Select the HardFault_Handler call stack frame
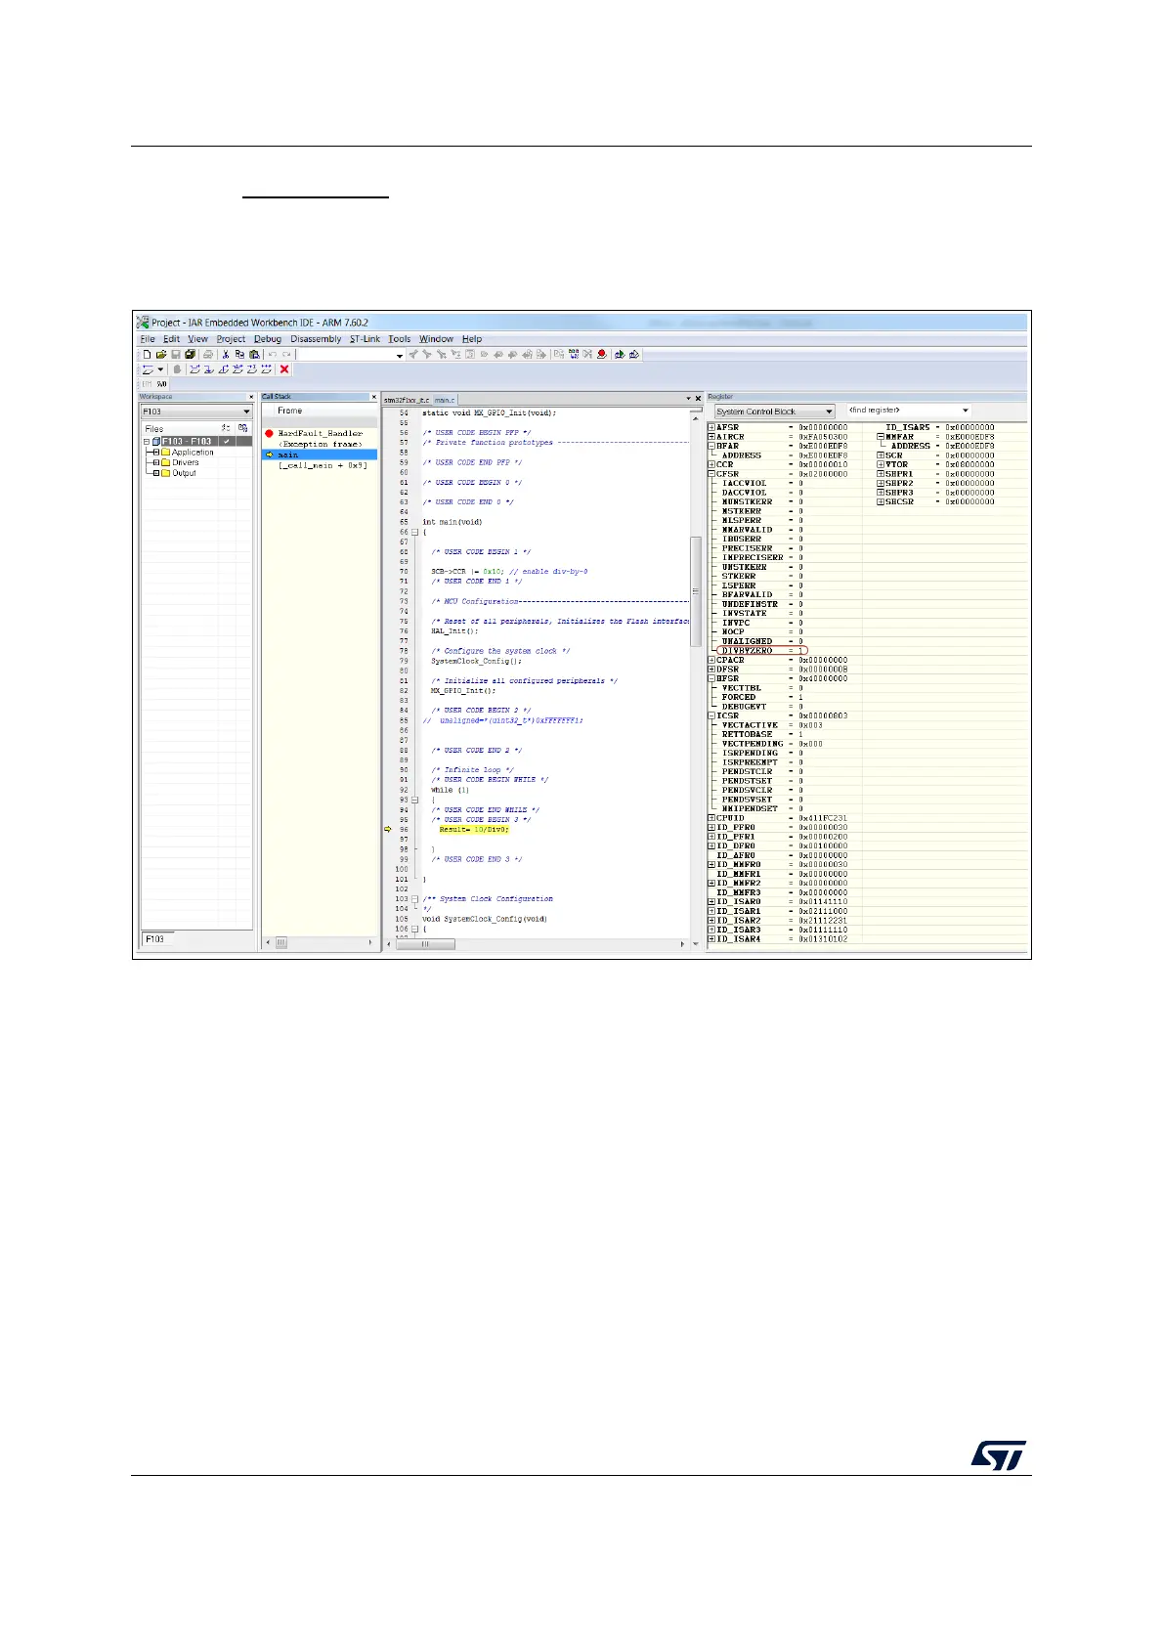The height and width of the screenshot is (1646, 1163). pyautogui.click(x=320, y=433)
